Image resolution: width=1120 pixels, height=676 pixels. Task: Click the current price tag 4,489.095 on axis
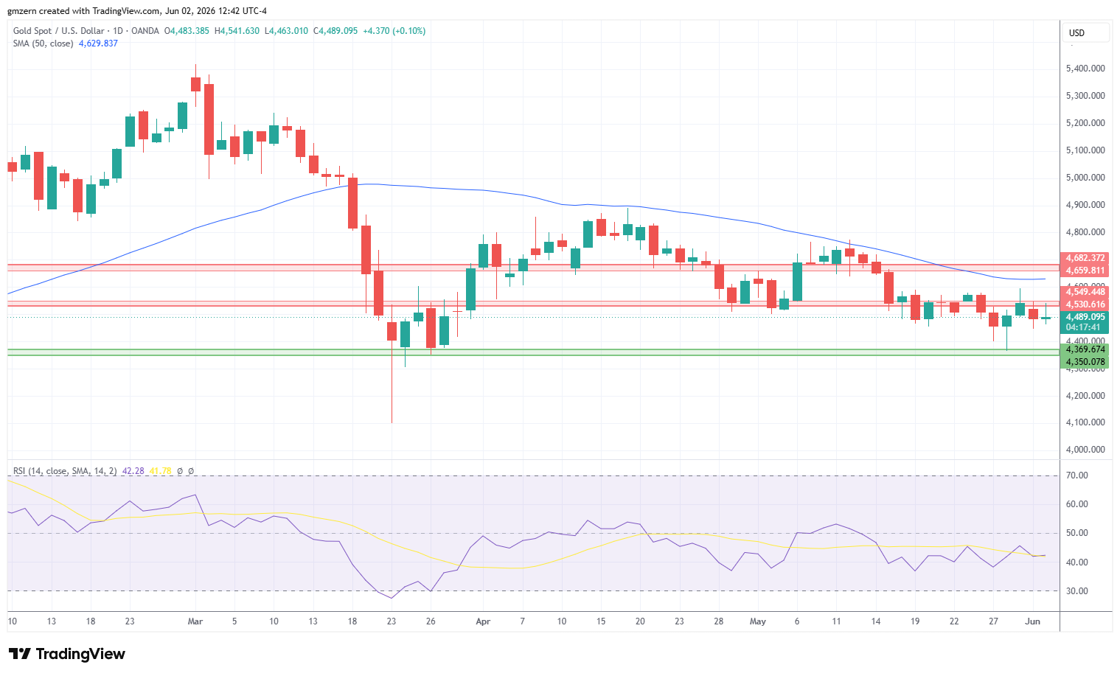tap(1085, 317)
